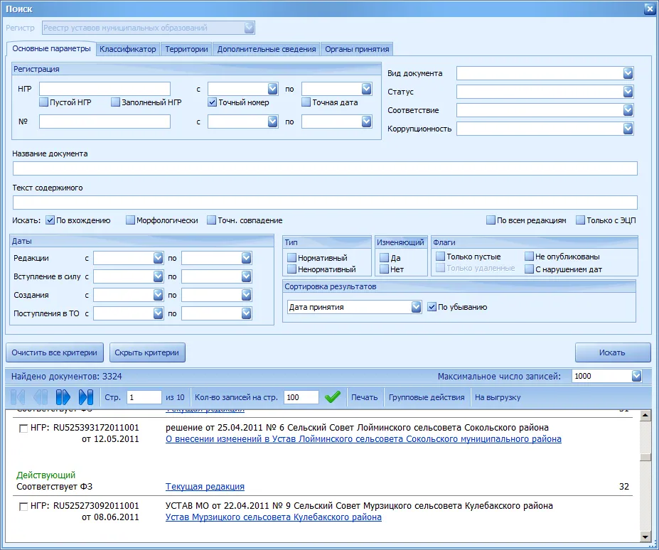
Task: Go to next results page
Action: point(63,397)
